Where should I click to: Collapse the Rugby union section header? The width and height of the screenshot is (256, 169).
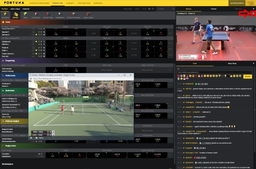tap(88, 146)
